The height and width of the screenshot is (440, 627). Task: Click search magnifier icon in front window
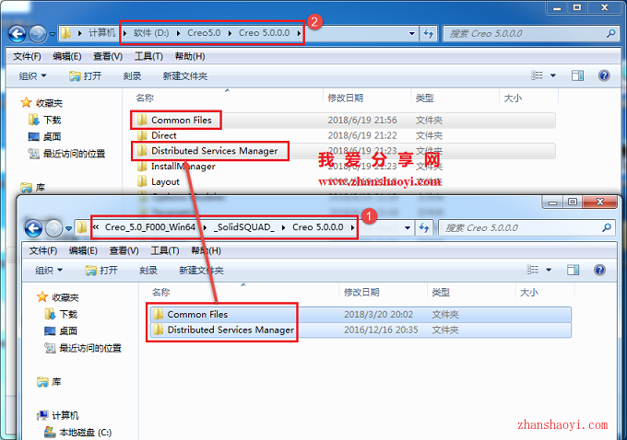point(607,228)
